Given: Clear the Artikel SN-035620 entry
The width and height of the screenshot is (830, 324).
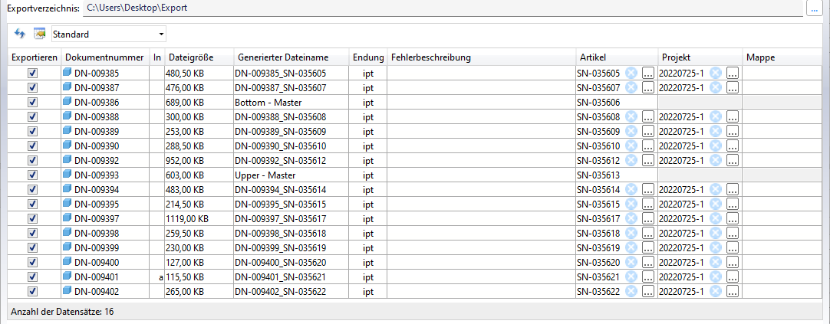Looking at the screenshot, I should tap(631, 263).
